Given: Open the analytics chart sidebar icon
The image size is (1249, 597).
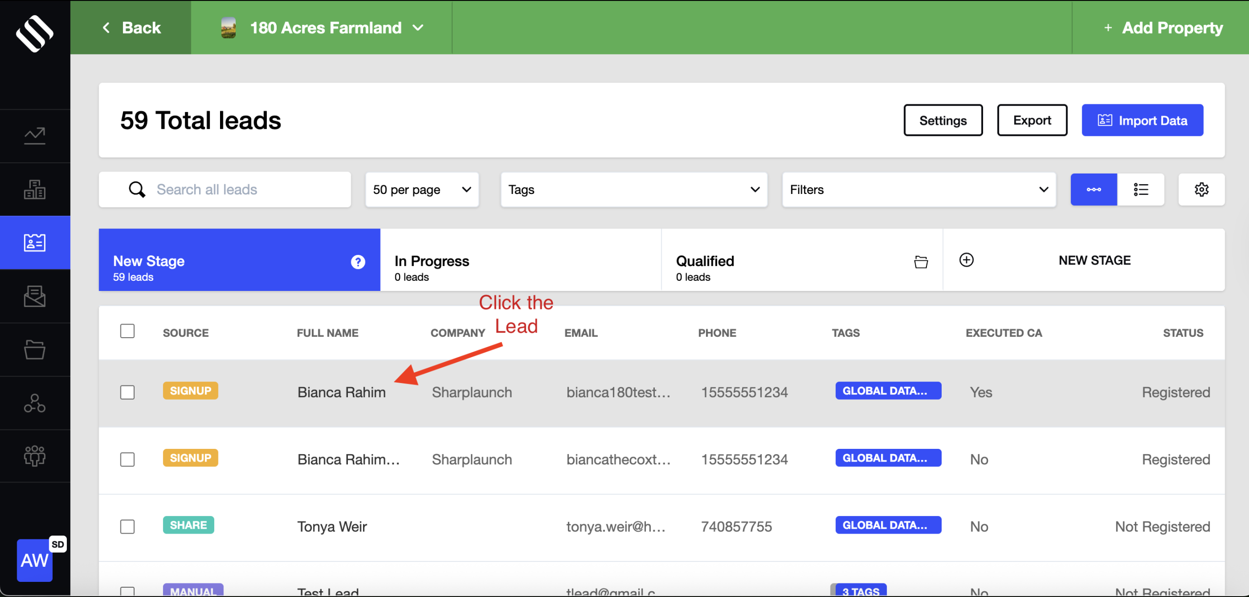Looking at the screenshot, I should pos(35,136).
